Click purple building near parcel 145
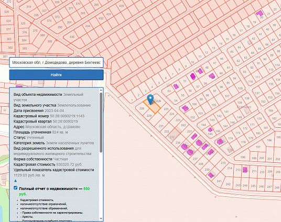 [210, 130]
